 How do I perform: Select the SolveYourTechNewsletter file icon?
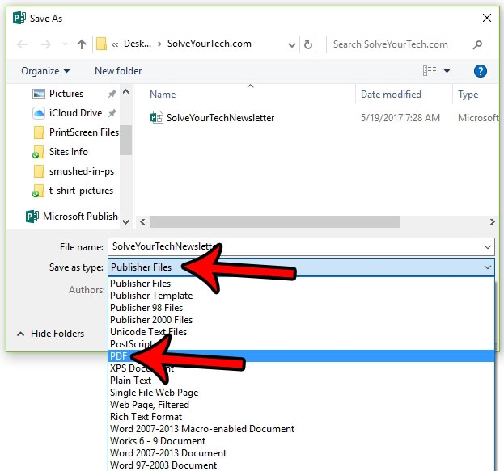157,118
